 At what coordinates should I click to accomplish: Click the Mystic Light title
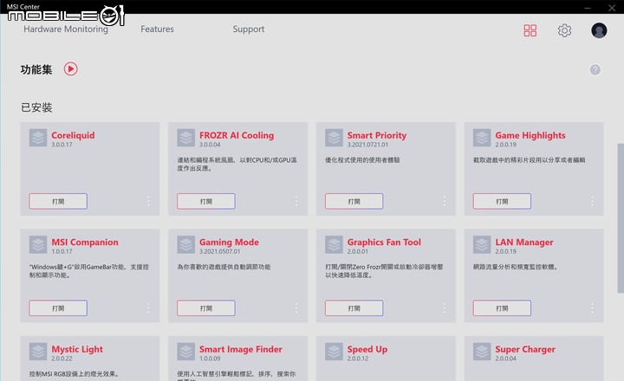point(77,349)
